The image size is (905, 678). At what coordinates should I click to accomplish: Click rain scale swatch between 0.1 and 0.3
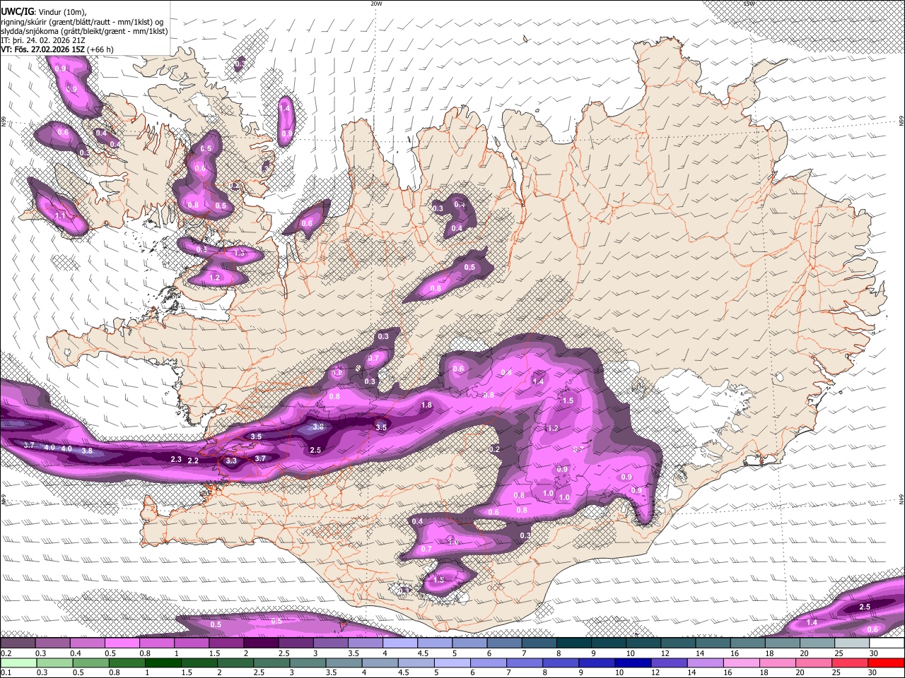click(x=19, y=662)
